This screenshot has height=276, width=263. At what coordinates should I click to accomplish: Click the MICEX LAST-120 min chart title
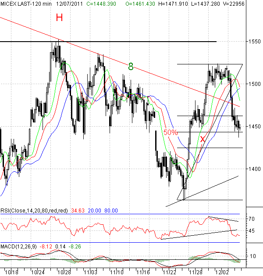point(26,4)
